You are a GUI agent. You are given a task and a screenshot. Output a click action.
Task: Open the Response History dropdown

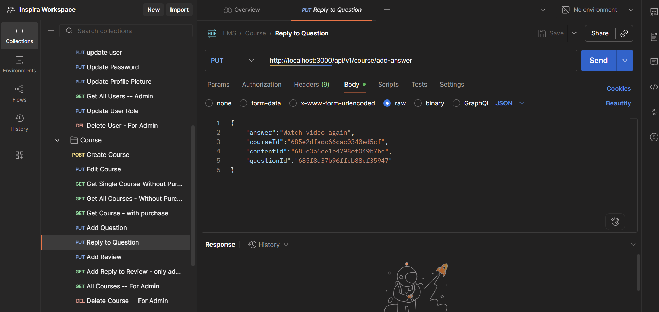coord(269,245)
